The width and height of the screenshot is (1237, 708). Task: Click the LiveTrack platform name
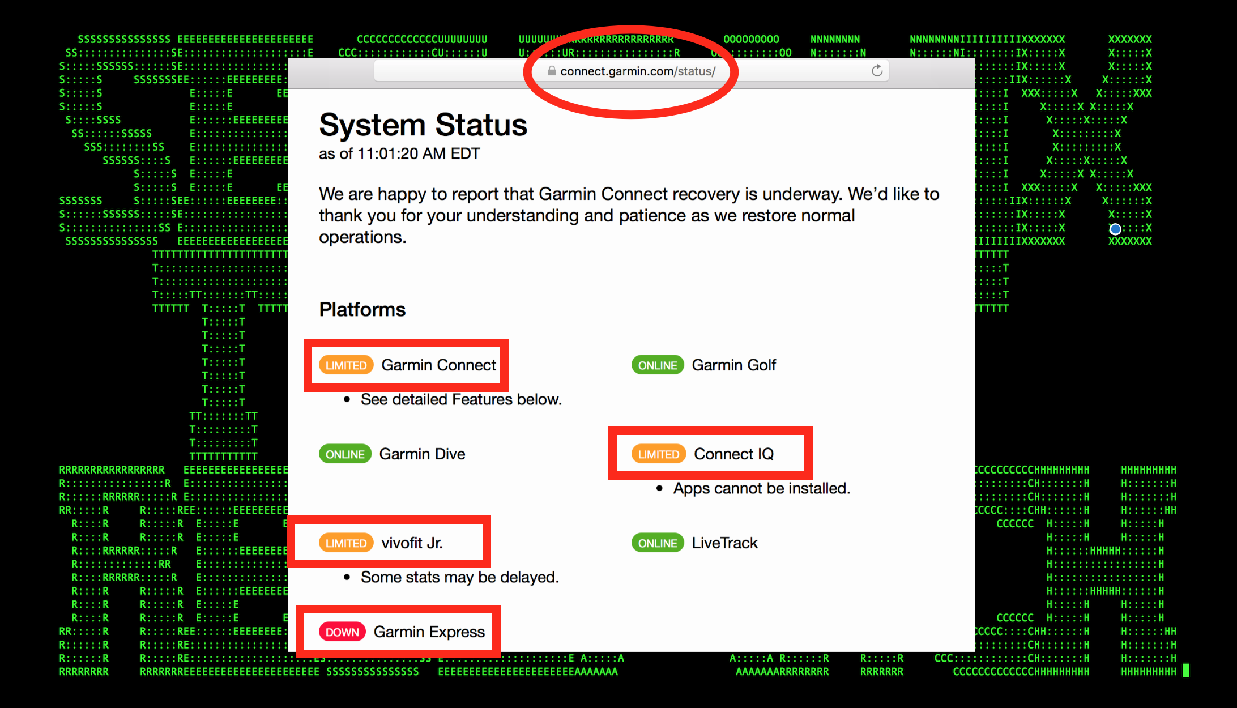click(724, 543)
